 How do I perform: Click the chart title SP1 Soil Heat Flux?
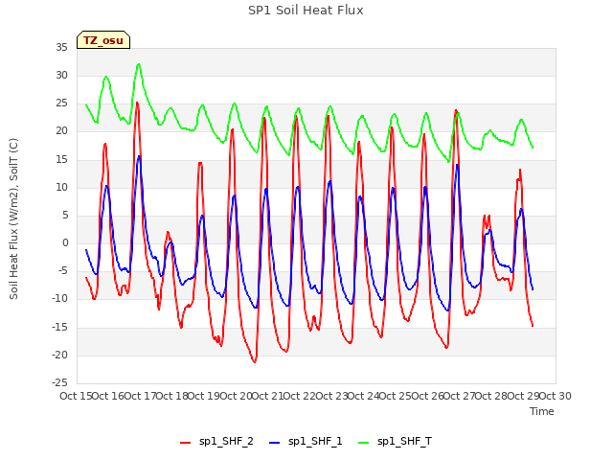306,11
